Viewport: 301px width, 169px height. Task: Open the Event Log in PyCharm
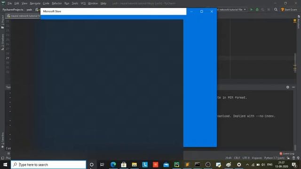pyautogui.click(x=287, y=154)
